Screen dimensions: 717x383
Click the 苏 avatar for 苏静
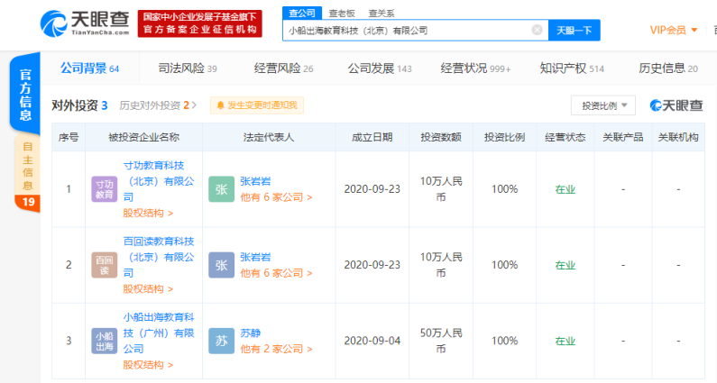pyautogui.click(x=221, y=340)
